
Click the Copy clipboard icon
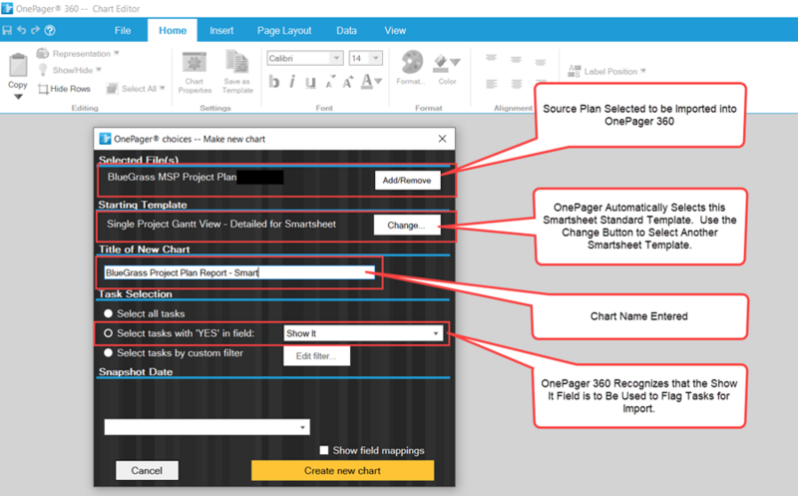tap(18, 65)
